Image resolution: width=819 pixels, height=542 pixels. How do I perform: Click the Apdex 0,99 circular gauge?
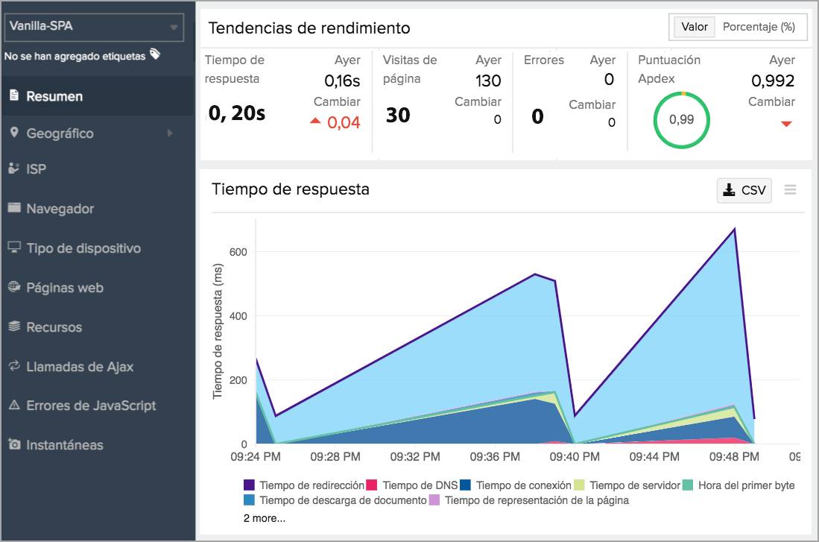point(681,120)
